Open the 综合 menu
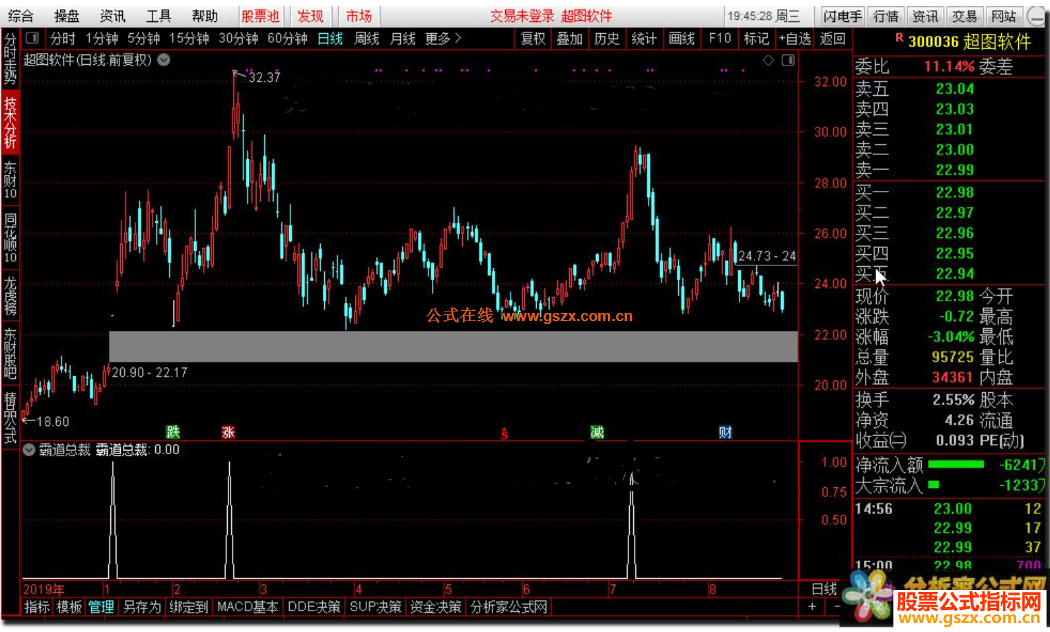The height and width of the screenshot is (632, 1050). (21, 16)
